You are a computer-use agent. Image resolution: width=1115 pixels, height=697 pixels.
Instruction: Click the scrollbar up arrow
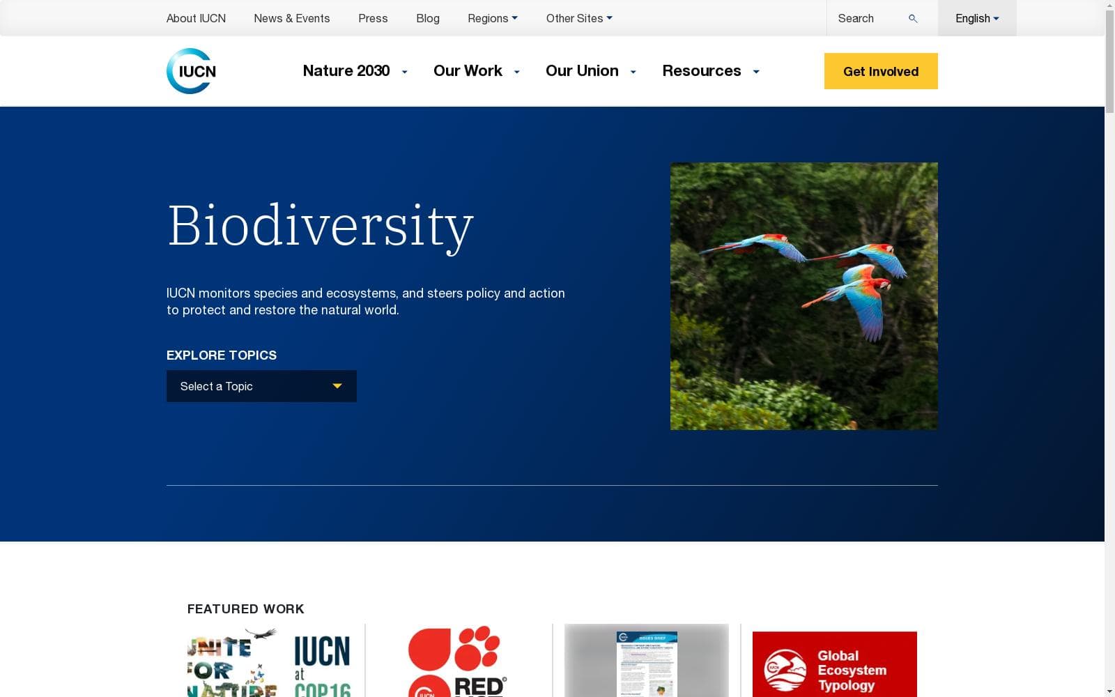click(x=1109, y=5)
